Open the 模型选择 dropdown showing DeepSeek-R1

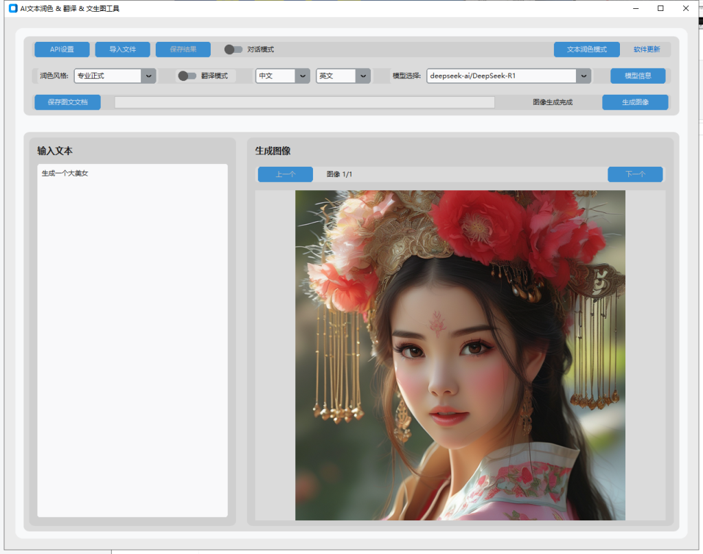click(508, 76)
